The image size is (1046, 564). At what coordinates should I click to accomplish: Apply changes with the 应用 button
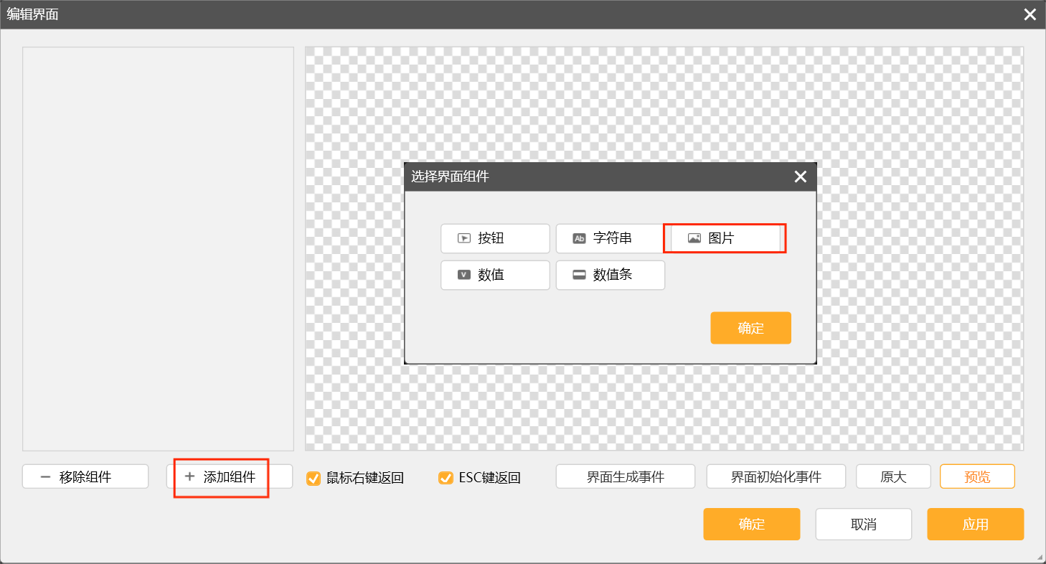pos(975,524)
